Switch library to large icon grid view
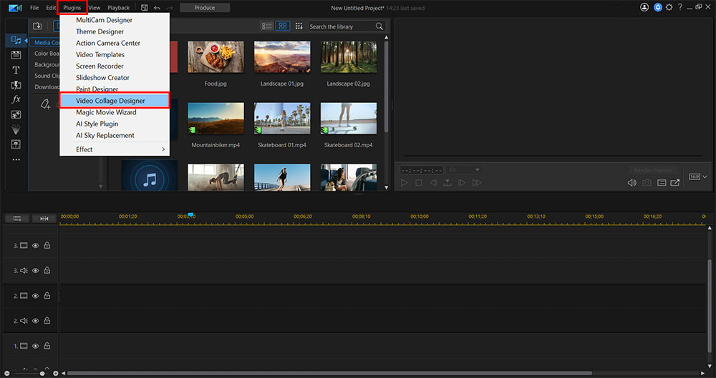Image resolution: width=716 pixels, height=378 pixels. click(x=283, y=26)
